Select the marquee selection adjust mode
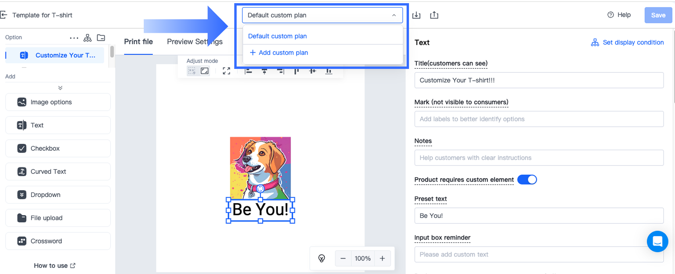The width and height of the screenshot is (675, 274). (x=192, y=71)
